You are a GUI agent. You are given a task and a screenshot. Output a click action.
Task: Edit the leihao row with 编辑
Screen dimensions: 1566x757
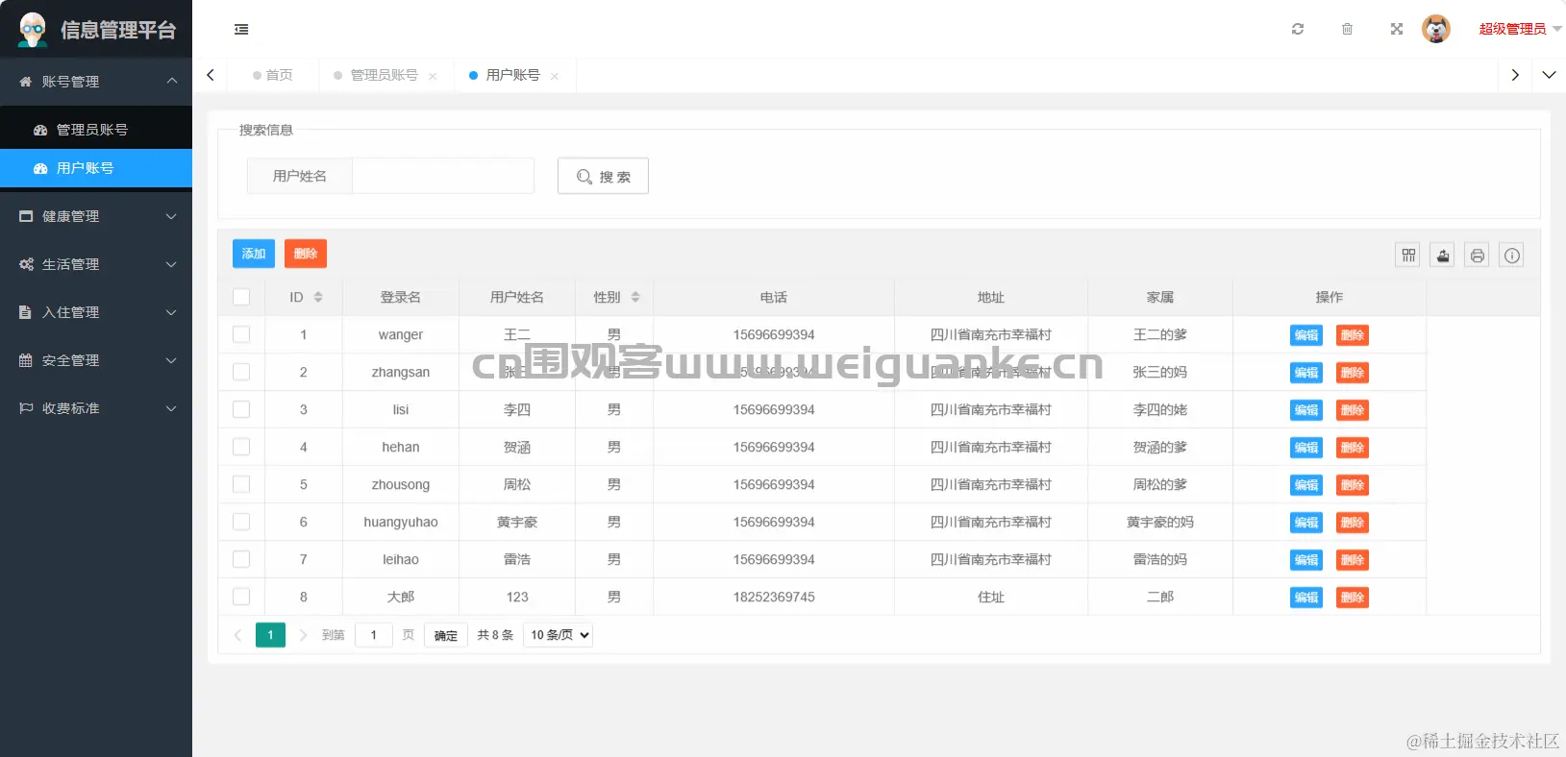[x=1306, y=560]
